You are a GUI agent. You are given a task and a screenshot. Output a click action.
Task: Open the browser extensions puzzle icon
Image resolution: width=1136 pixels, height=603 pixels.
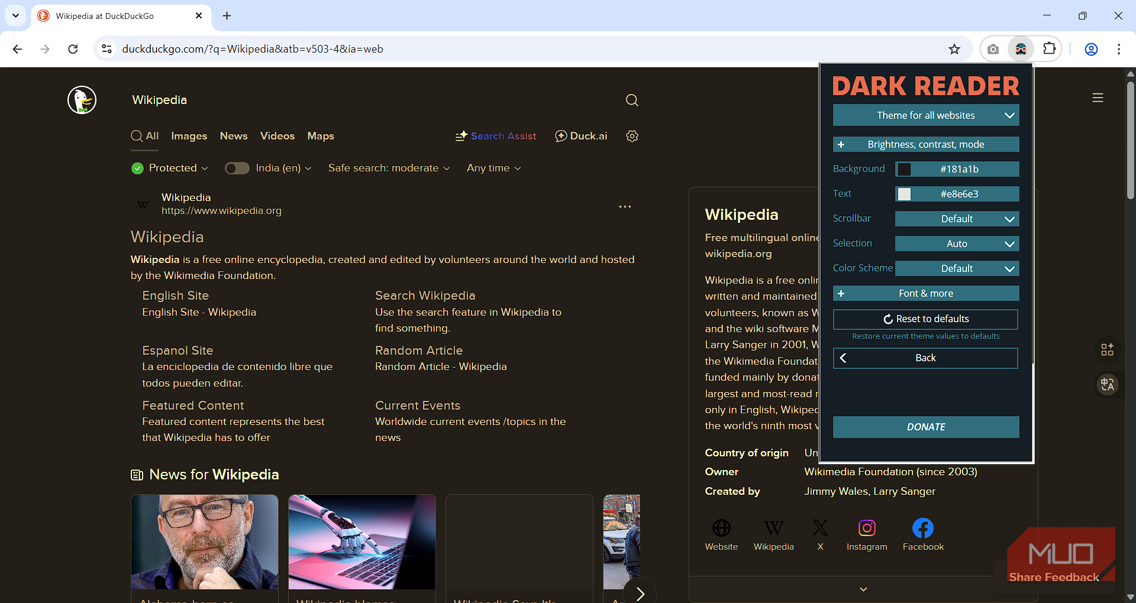coord(1049,49)
